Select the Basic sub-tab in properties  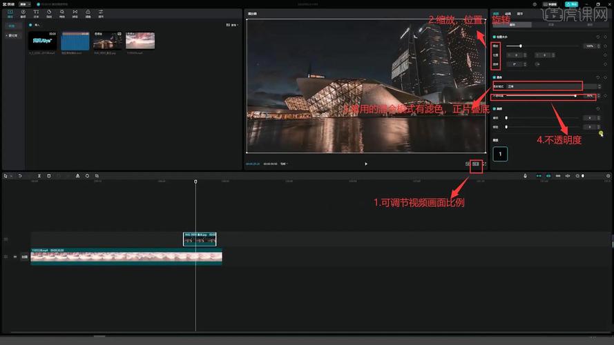(x=512, y=25)
